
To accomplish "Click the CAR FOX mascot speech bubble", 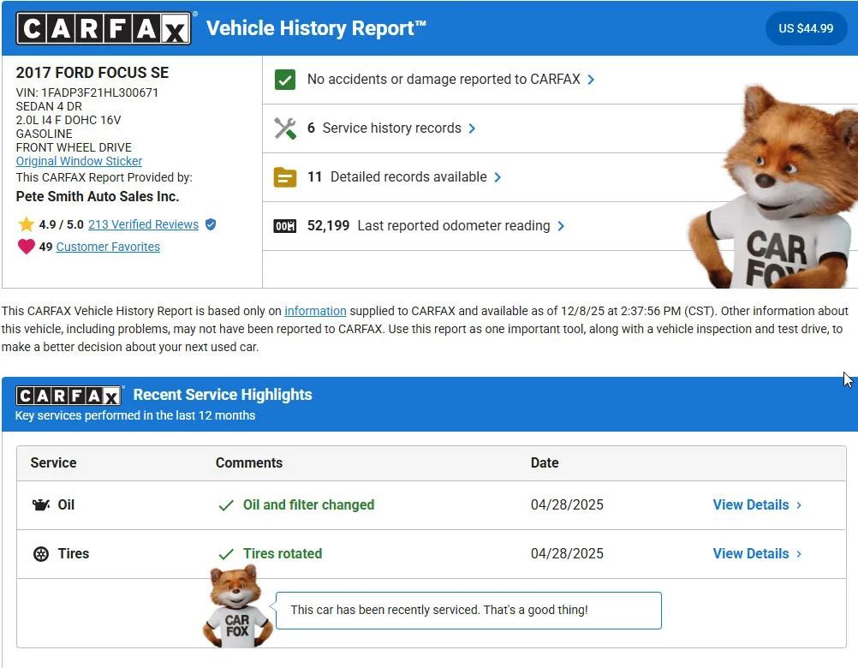I will pyautogui.click(x=468, y=610).
